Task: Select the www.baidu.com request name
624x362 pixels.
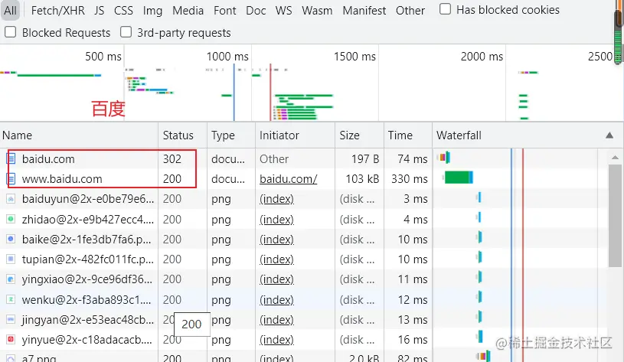Action: point(62,179)
